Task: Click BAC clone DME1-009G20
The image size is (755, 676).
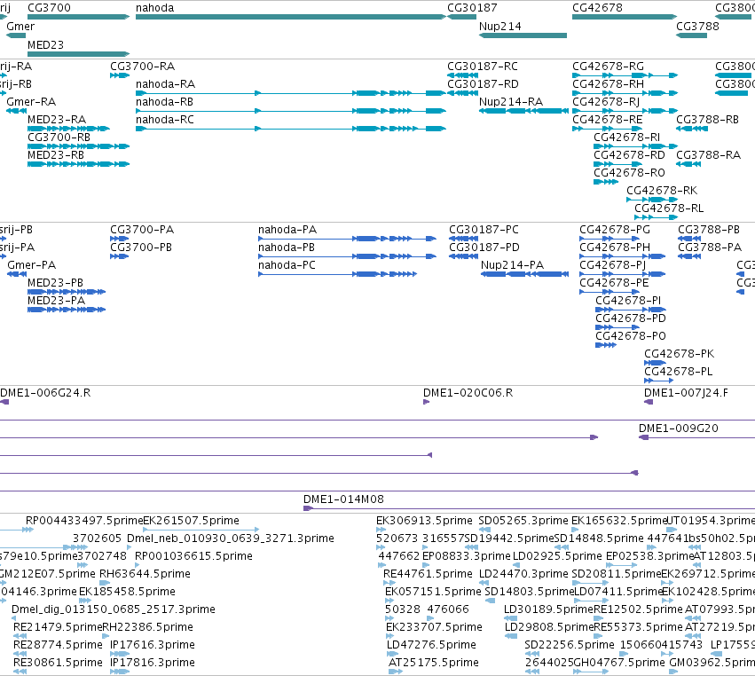Action: [x=696, y=437]
